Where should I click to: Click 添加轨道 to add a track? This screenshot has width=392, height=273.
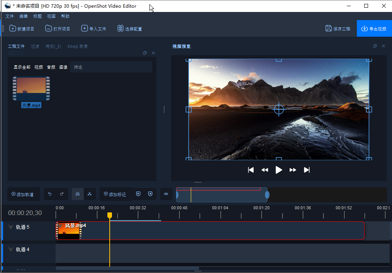tap(23, 194)
